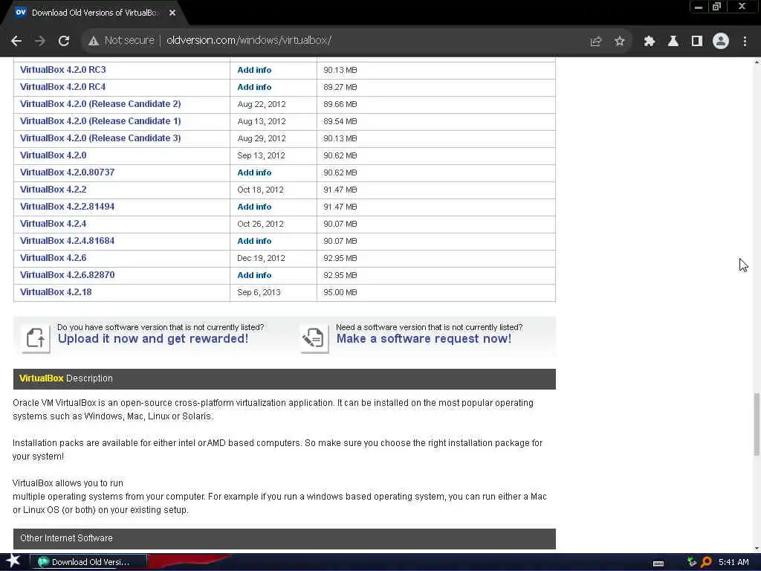The width and height of the screenshot is (761, 571).
Task: Open the VirtualBox 4.2.2 link
Action: point(54,190)
